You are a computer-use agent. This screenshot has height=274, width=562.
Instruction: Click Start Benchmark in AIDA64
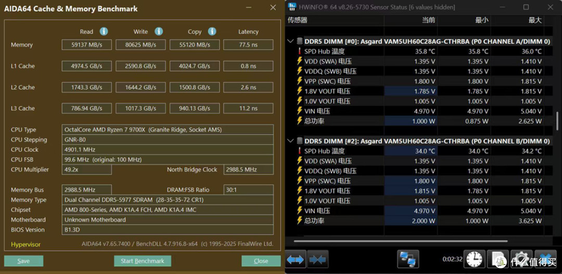142,261
